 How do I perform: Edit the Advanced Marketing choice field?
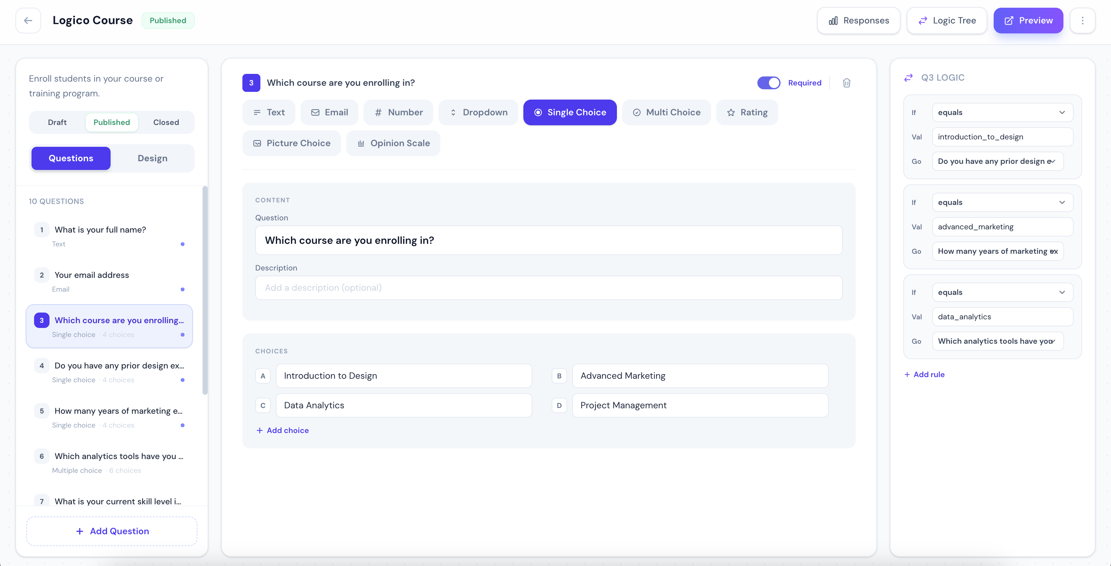[699, 376]
